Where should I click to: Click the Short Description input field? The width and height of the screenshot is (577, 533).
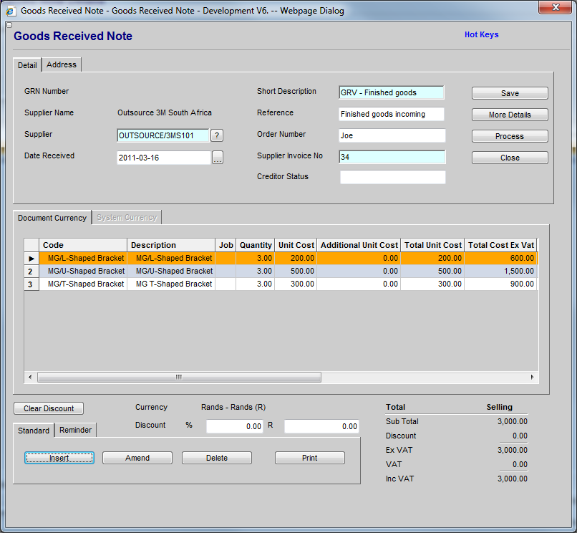[x=392, y=92]
